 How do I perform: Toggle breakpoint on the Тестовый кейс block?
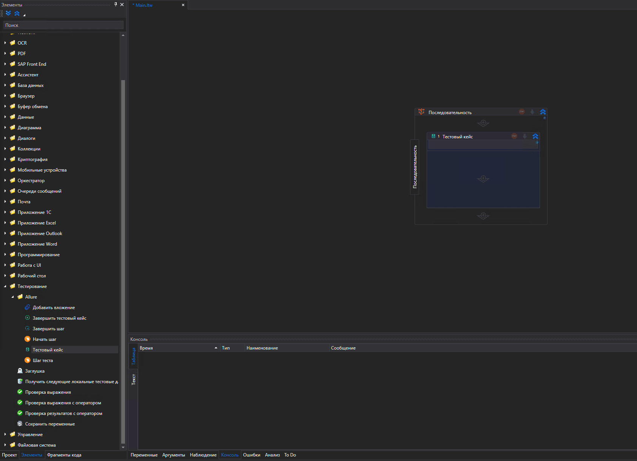[x=514, y=136]
